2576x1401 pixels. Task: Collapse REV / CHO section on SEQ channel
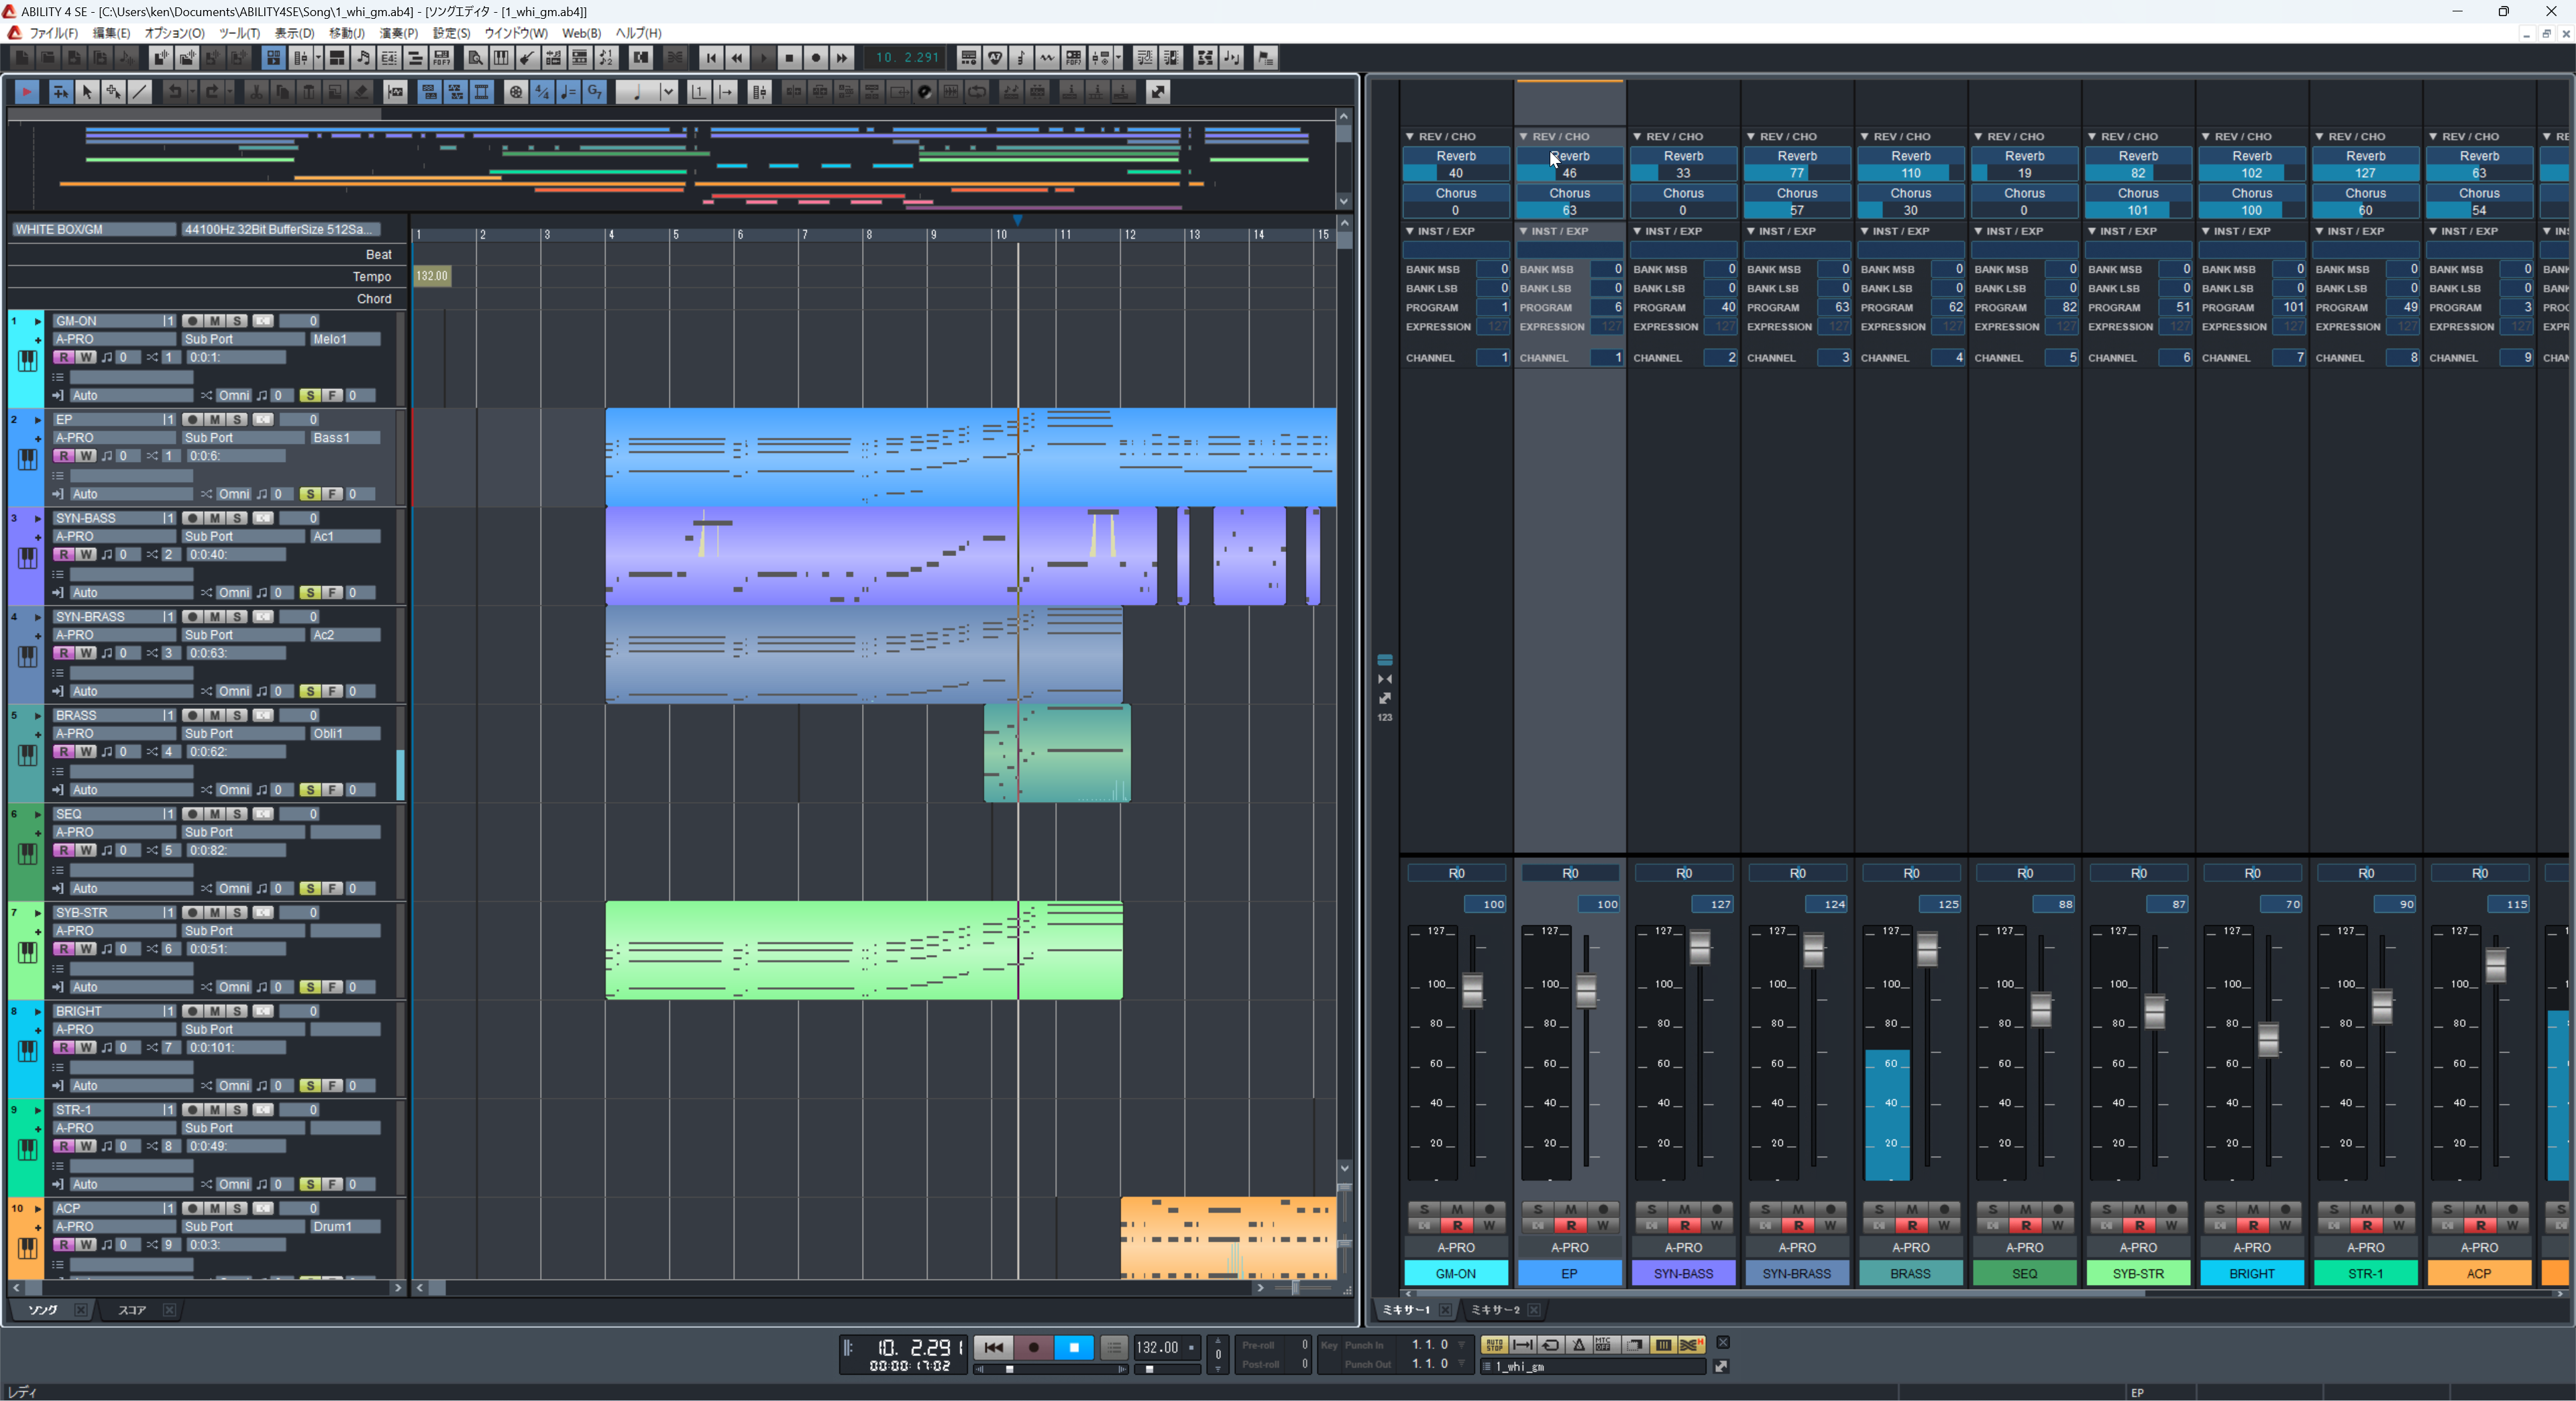tap(1978, 136)
